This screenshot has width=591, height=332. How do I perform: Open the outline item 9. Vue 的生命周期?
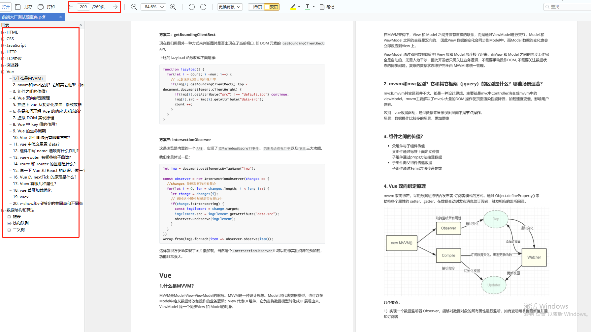(29, 131)
